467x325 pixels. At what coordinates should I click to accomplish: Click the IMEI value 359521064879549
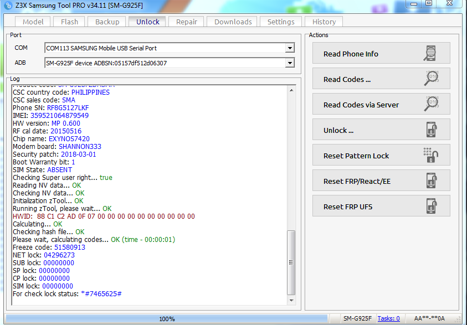click(x=60, y=116)
